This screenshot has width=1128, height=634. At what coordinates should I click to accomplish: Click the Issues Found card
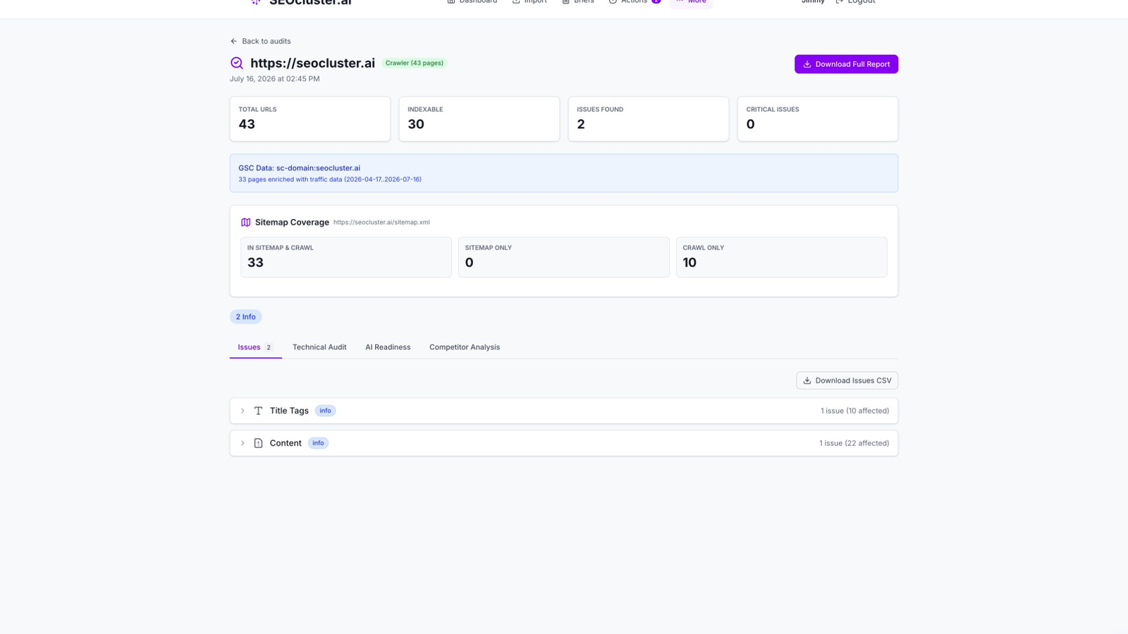click(x=649, y=119)
